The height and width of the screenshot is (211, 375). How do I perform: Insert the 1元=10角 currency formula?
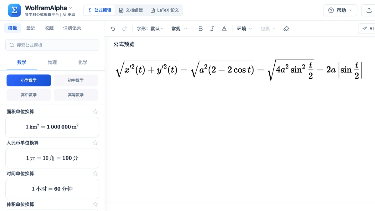click(x=52, y=158)
